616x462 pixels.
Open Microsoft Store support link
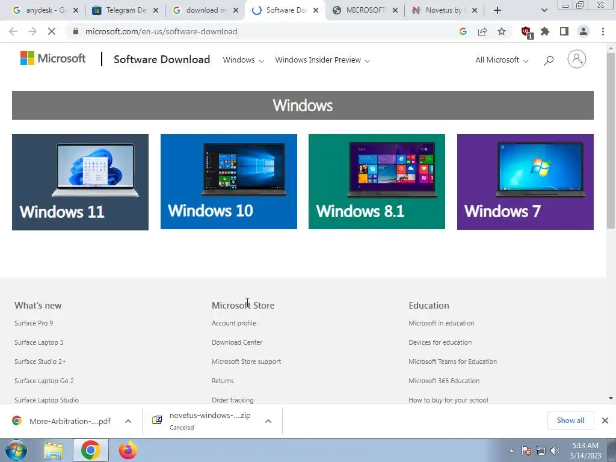tap(246, 362)
